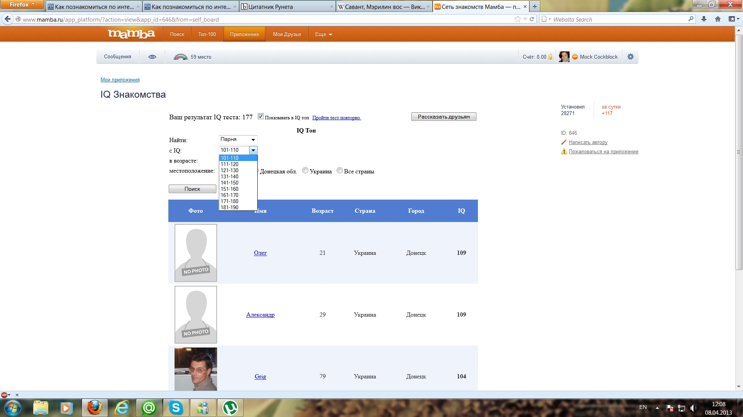Click the Firefox taskbar icon

(94, 408)
